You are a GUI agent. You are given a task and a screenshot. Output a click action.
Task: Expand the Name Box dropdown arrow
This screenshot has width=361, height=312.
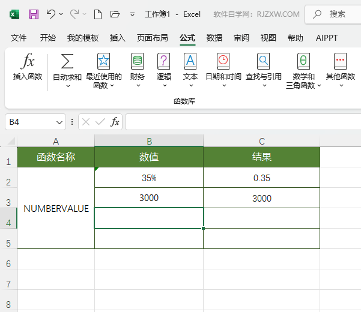pyautogui.click(x=59, y=122)
